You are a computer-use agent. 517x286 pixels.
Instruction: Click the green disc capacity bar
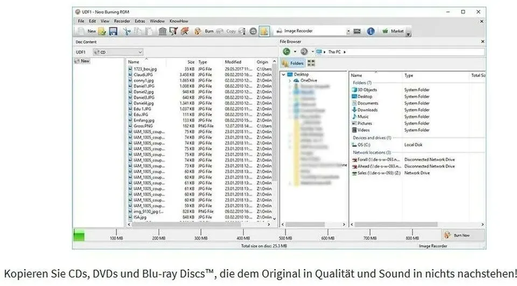(79, 235)
